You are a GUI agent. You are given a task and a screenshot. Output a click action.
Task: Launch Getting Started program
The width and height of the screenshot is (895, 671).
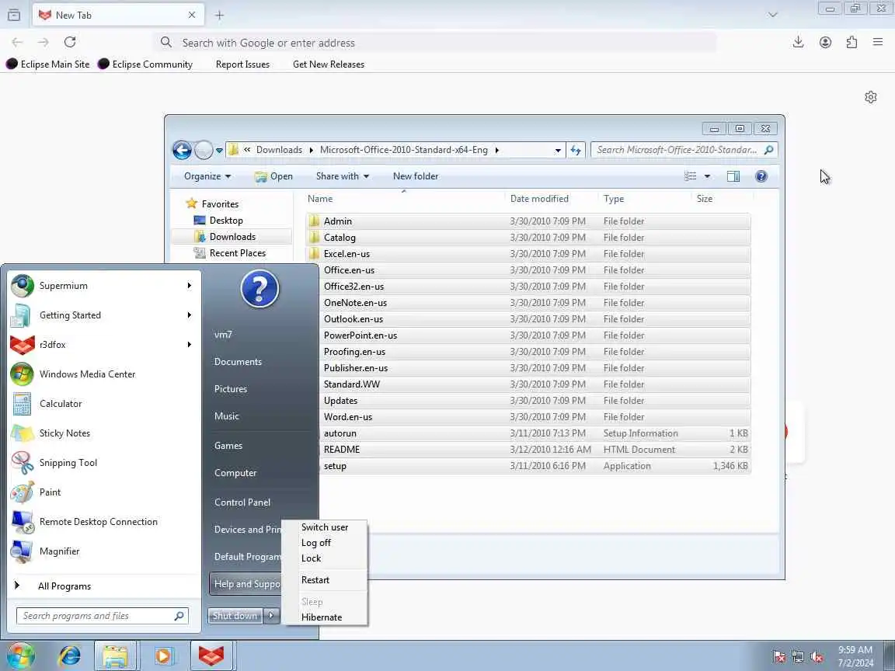coord(104,315)
